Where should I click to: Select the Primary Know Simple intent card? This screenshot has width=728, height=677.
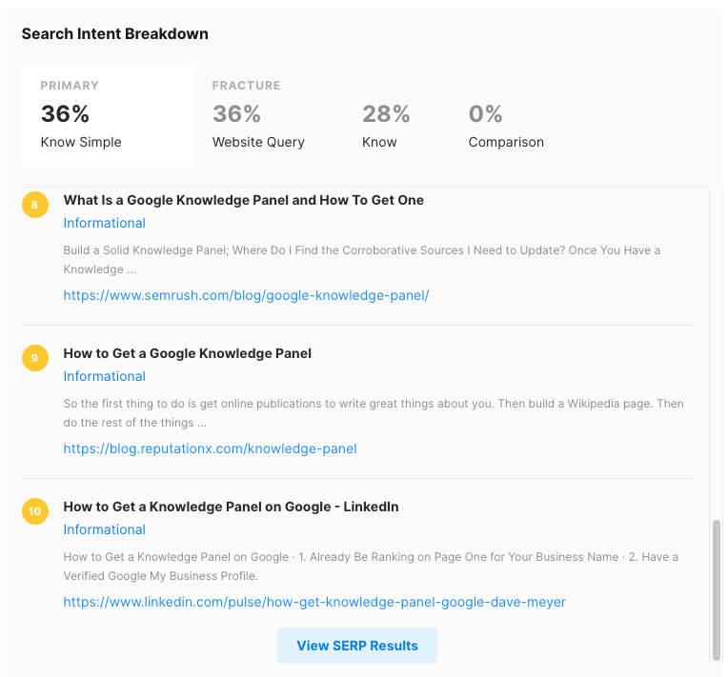108,115
